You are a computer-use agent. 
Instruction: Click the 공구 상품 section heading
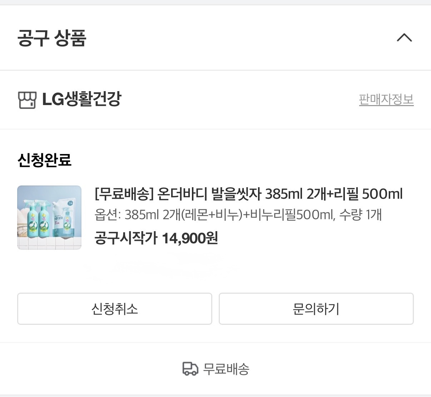(52, 38)
